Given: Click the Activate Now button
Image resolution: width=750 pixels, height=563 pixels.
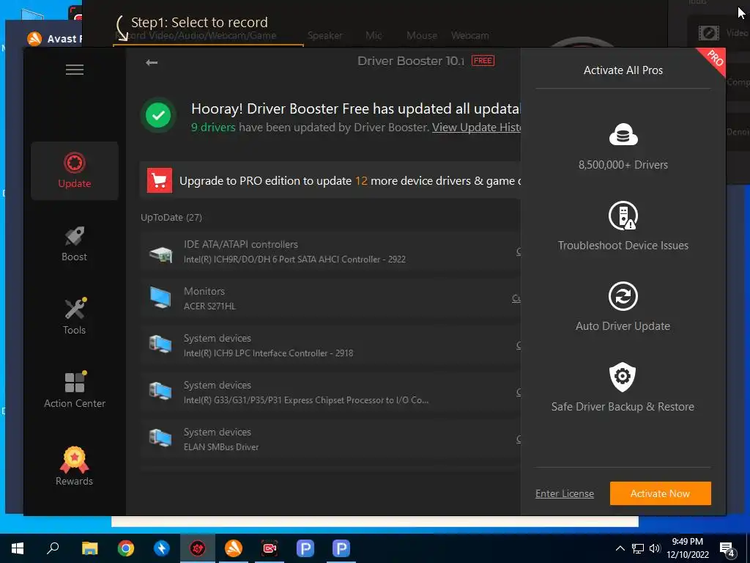Looking at the screenshot, I should coord(660,493).
